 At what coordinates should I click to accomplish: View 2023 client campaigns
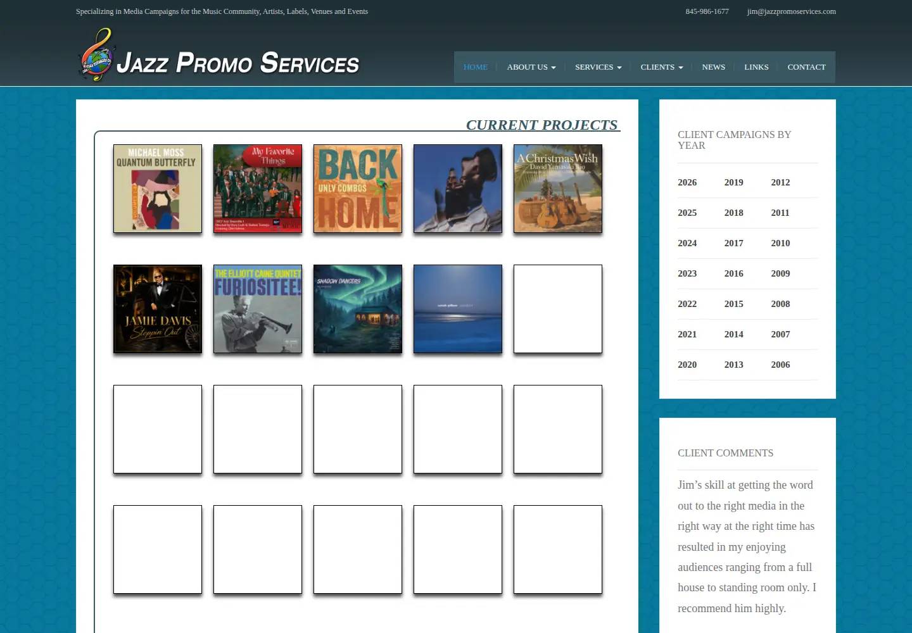tap(687, 273)
